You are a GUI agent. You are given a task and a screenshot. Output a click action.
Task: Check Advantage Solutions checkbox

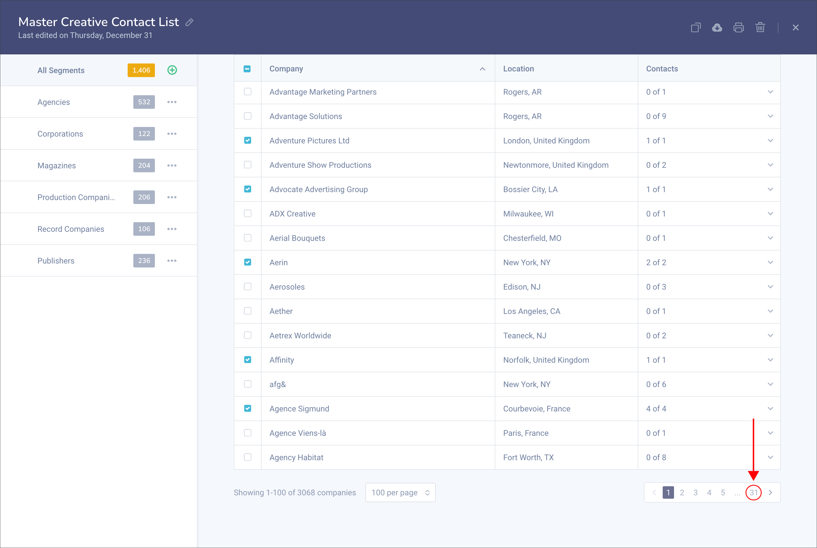[248, 116]
